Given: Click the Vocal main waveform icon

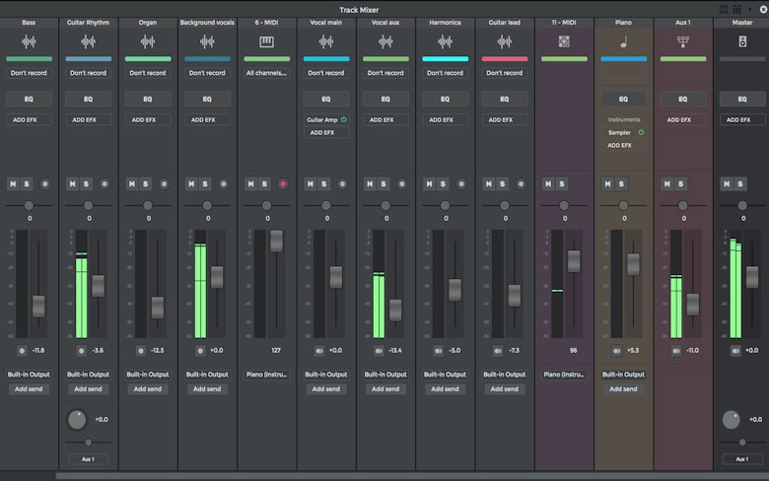Looking at the screenshot, I should [326, 42].
